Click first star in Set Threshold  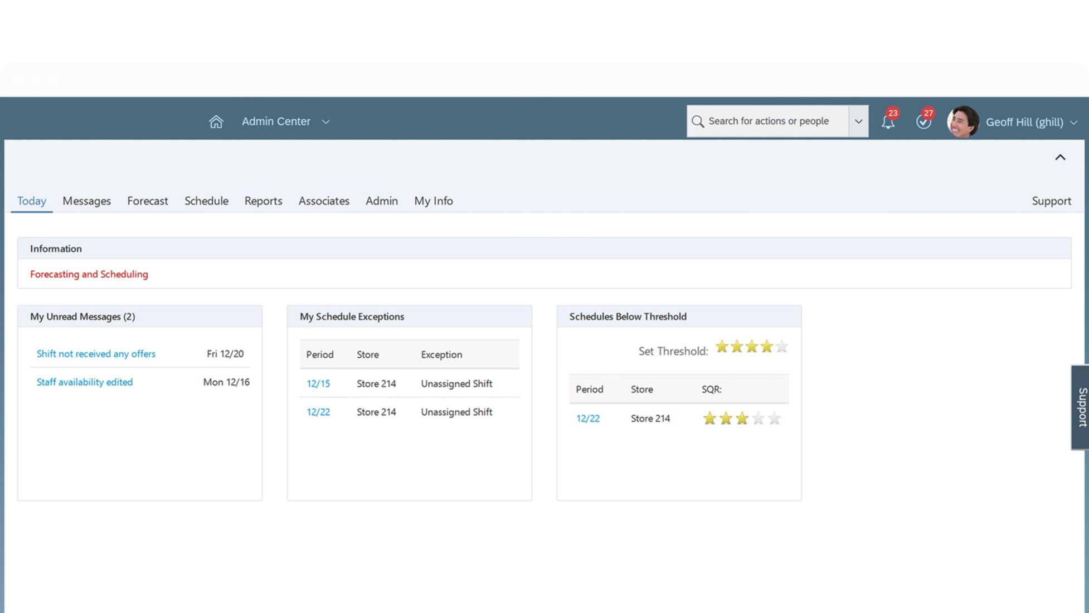[x=722, y=347]
